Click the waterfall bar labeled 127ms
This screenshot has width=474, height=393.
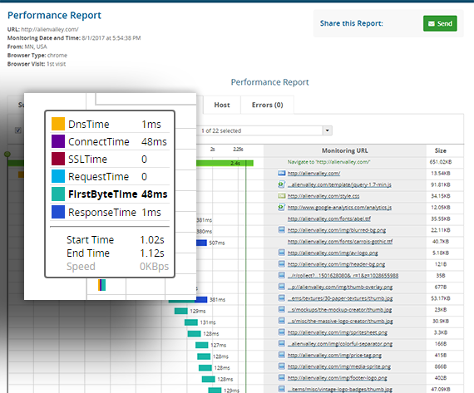coord(201,345)
